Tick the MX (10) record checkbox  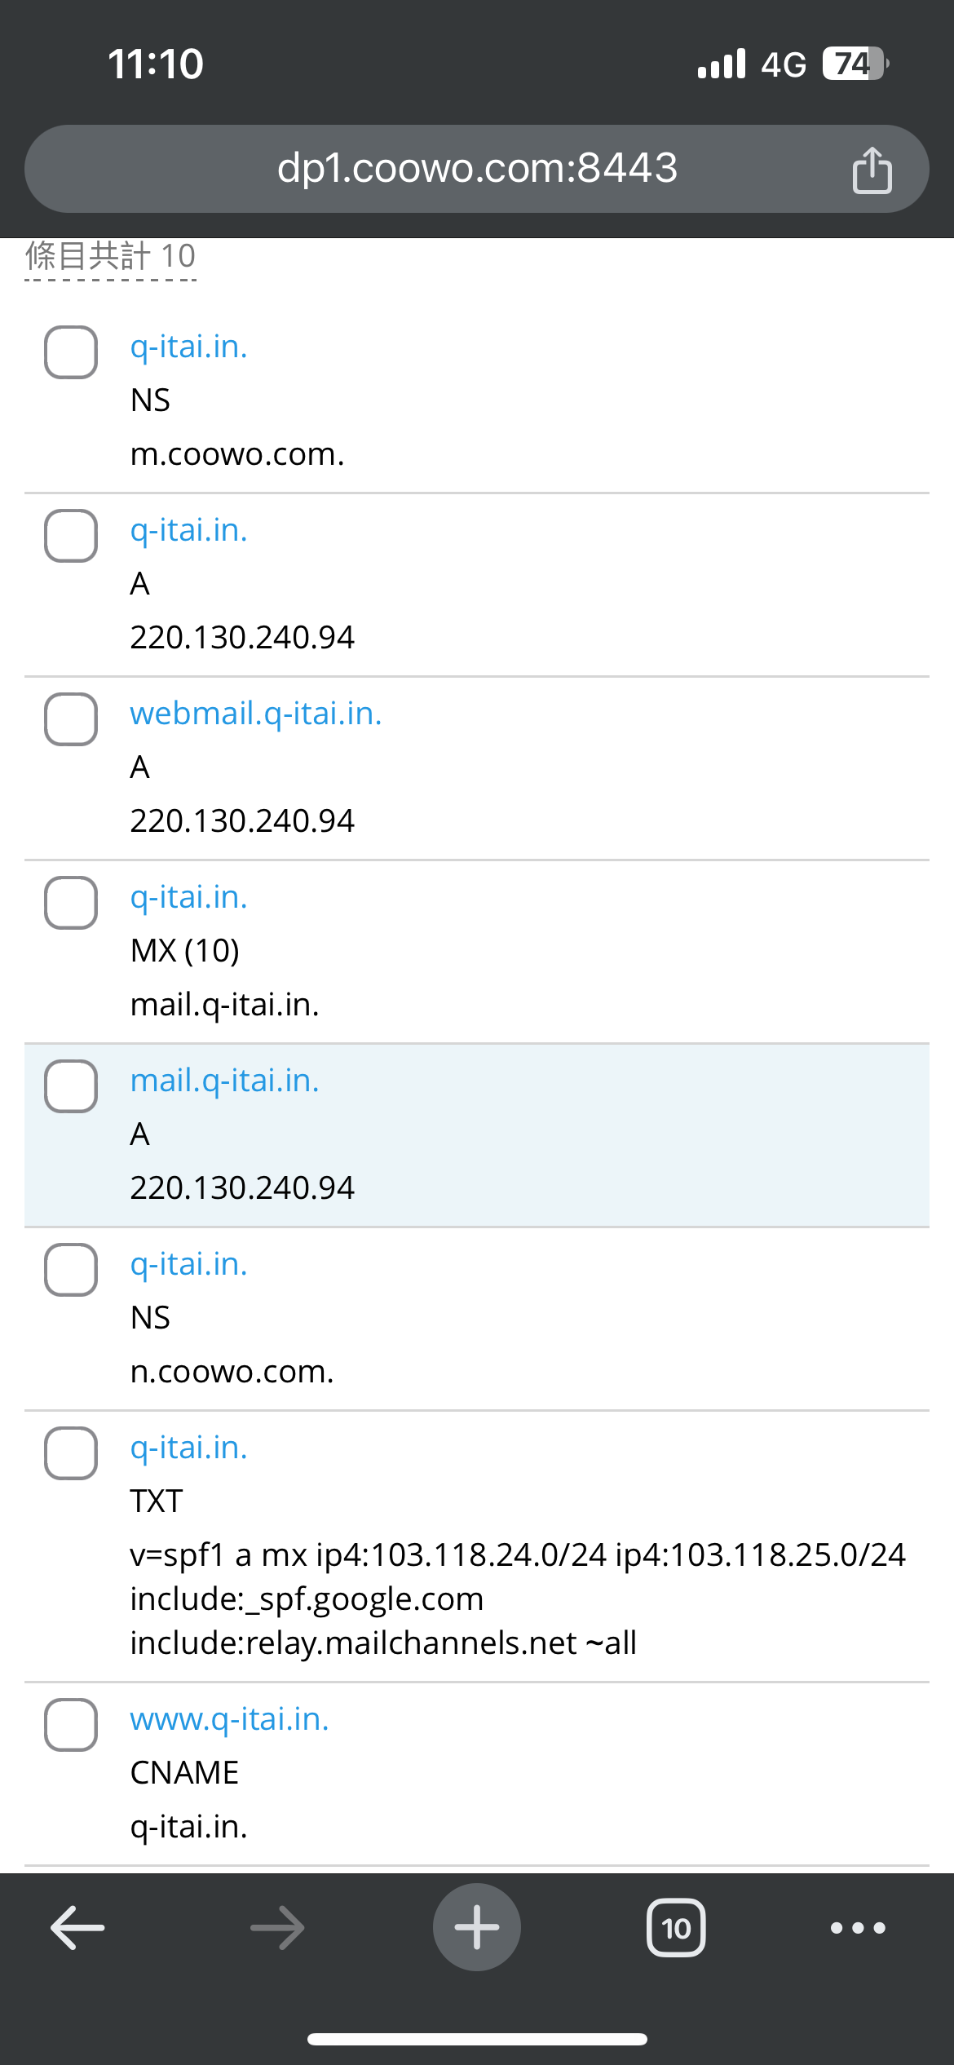click(x=71, y=903)
